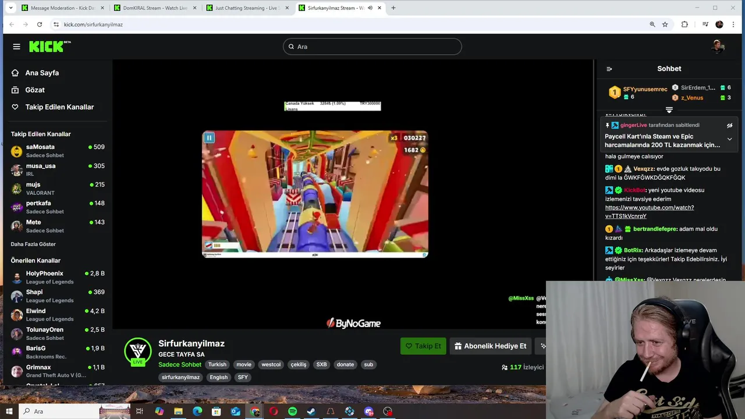Open Elwind recommended channel
745x419 pixels.
(58, 315)
